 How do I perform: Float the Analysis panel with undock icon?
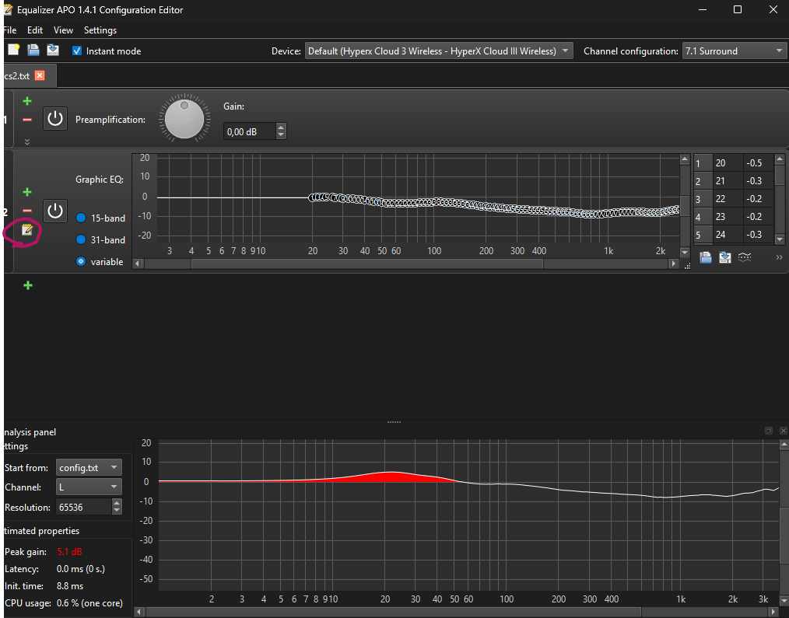[768, 431]
